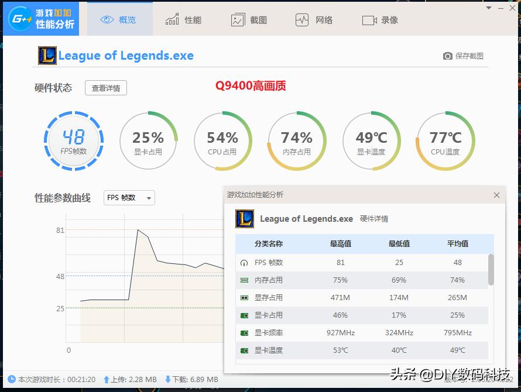
Task: Switch to the 网络 tab
Action: pyautogui.click(x=314, y=19)
